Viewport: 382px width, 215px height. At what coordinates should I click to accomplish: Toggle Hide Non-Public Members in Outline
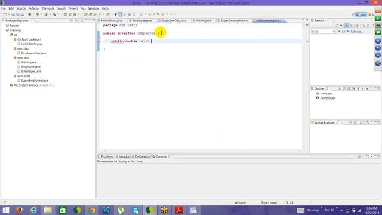(x=362, y=88)
